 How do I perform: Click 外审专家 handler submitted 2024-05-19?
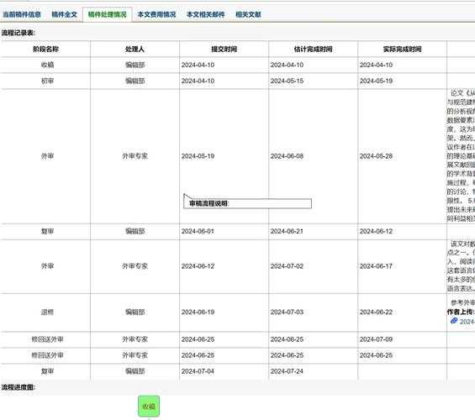pyautogui.click(x=135, y=156)
